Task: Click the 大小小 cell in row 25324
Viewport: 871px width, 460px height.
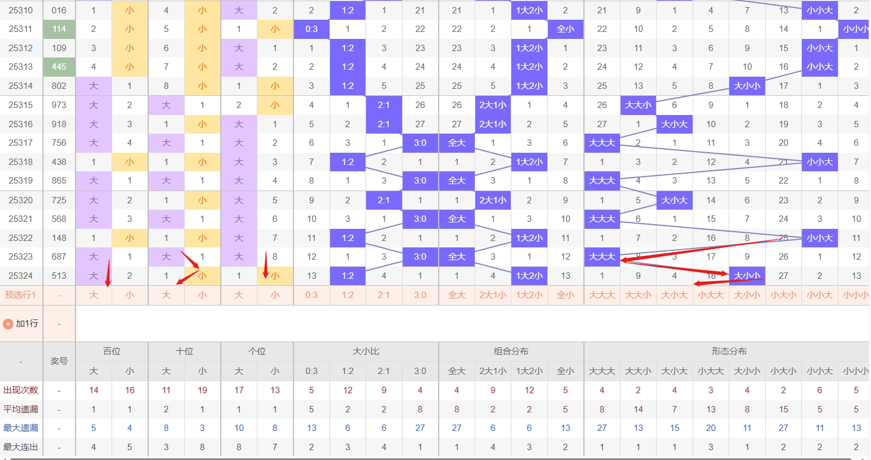Action: 747,276
